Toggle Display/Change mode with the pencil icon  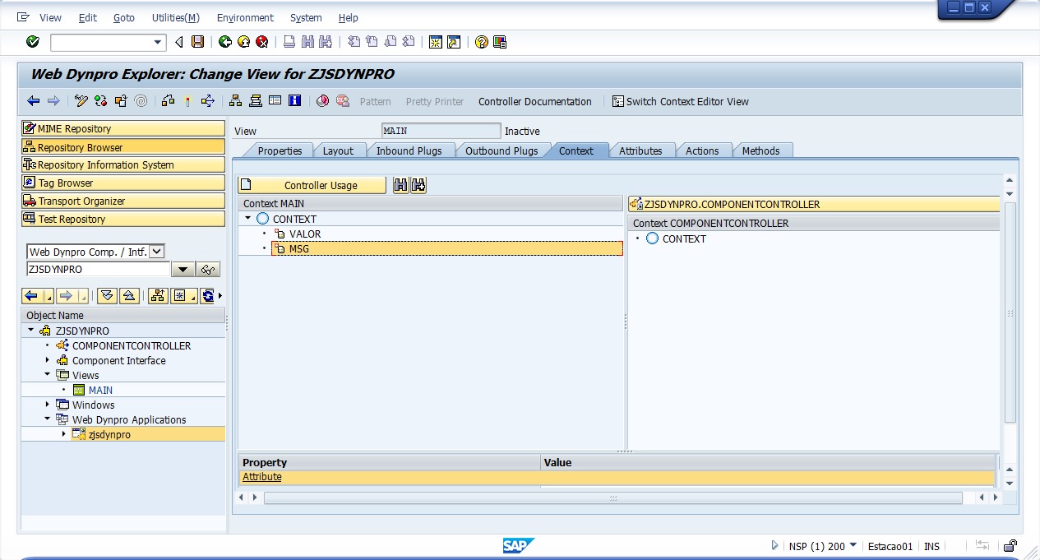click(x=81, y=101)
